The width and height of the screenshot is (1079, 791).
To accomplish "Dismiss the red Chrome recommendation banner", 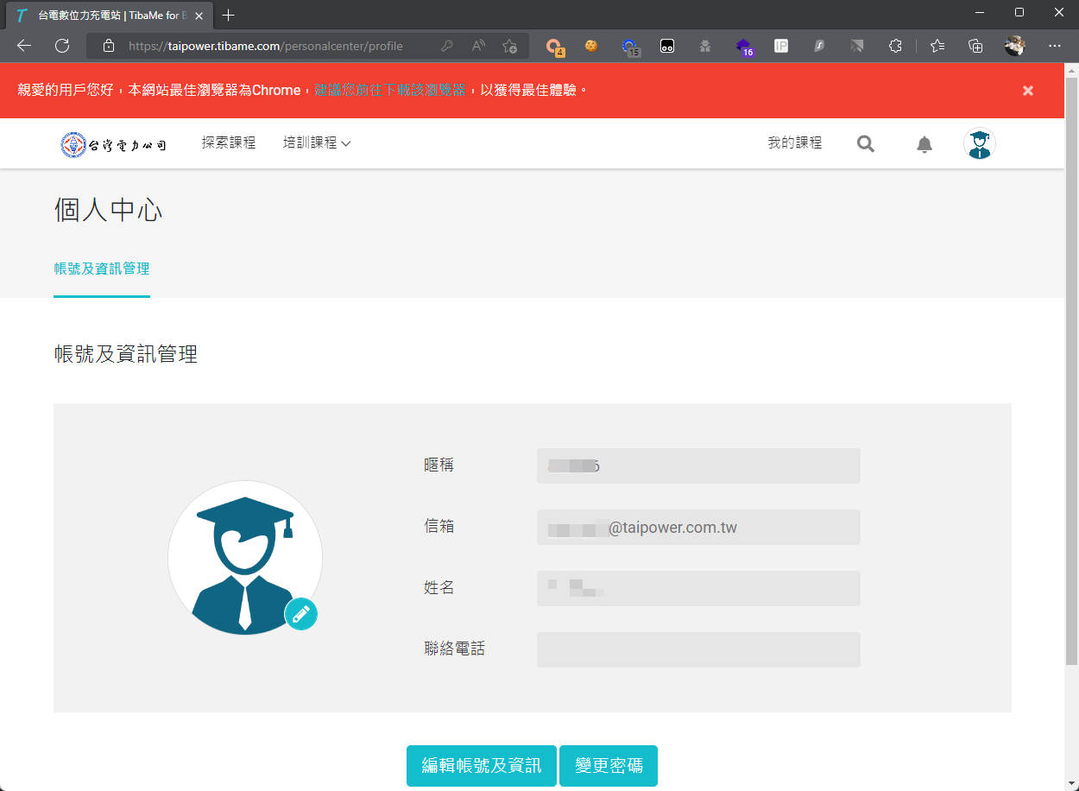I will [x=1028, y=91].
